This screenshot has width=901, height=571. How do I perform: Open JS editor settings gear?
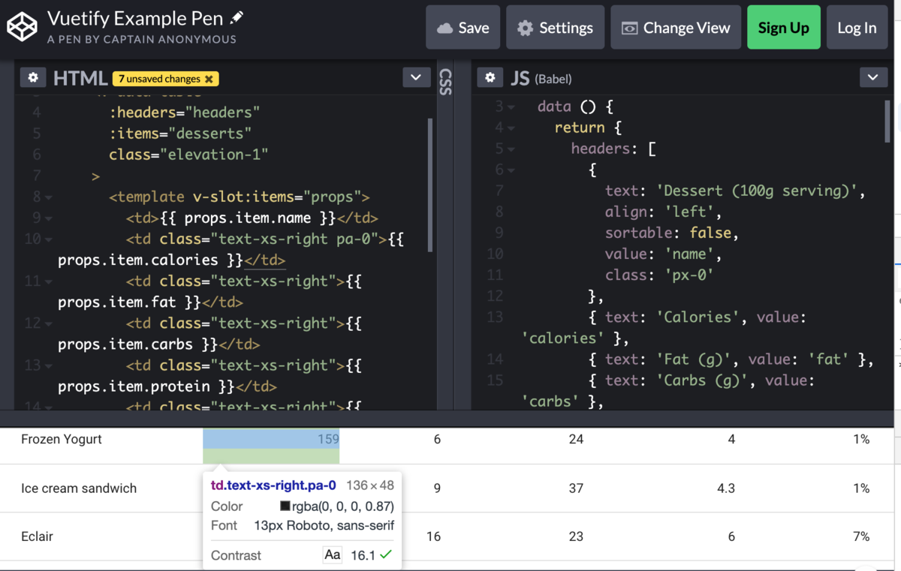pyautogui.click(x=490, y=77)
